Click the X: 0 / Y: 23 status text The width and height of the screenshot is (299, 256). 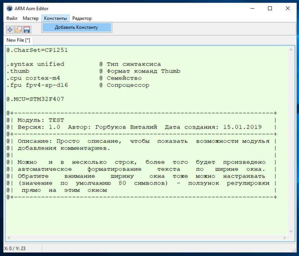(15, 249)
